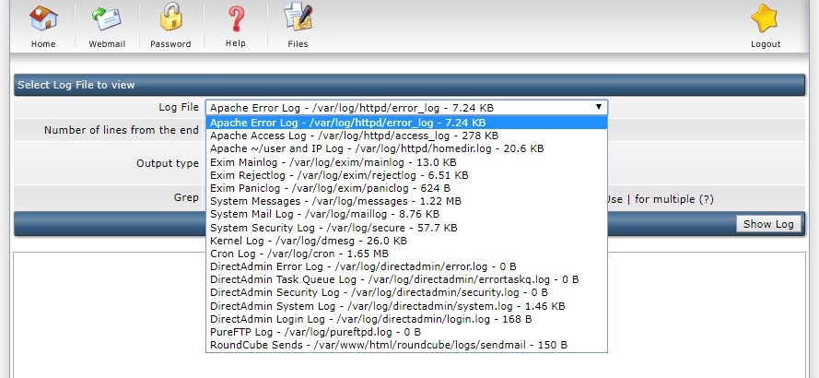The width and height of the screenshot is (819, 378).
Task: Pick the Cron Log option
Action: coord(406,254)
